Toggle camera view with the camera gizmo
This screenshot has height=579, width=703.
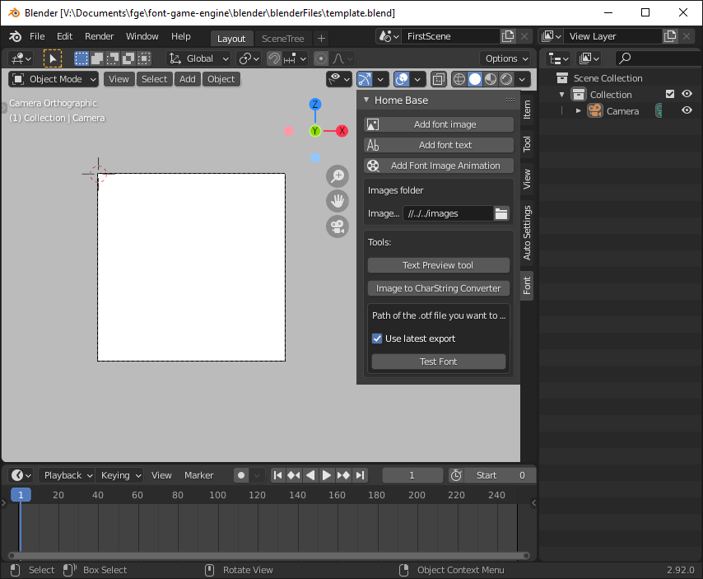click(338, 226)
